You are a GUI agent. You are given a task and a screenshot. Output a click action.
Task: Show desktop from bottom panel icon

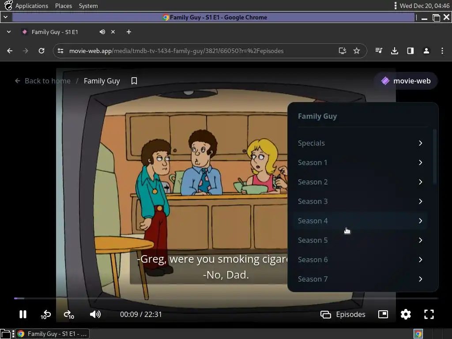click(5, 334)
